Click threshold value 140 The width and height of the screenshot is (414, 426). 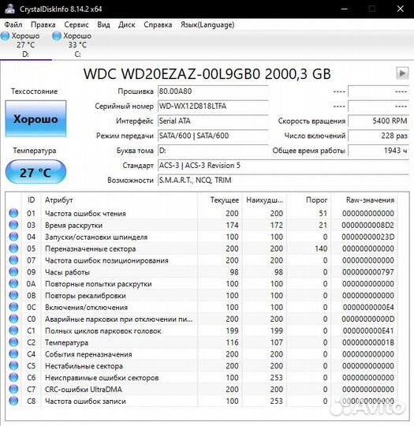click(321, 248)
